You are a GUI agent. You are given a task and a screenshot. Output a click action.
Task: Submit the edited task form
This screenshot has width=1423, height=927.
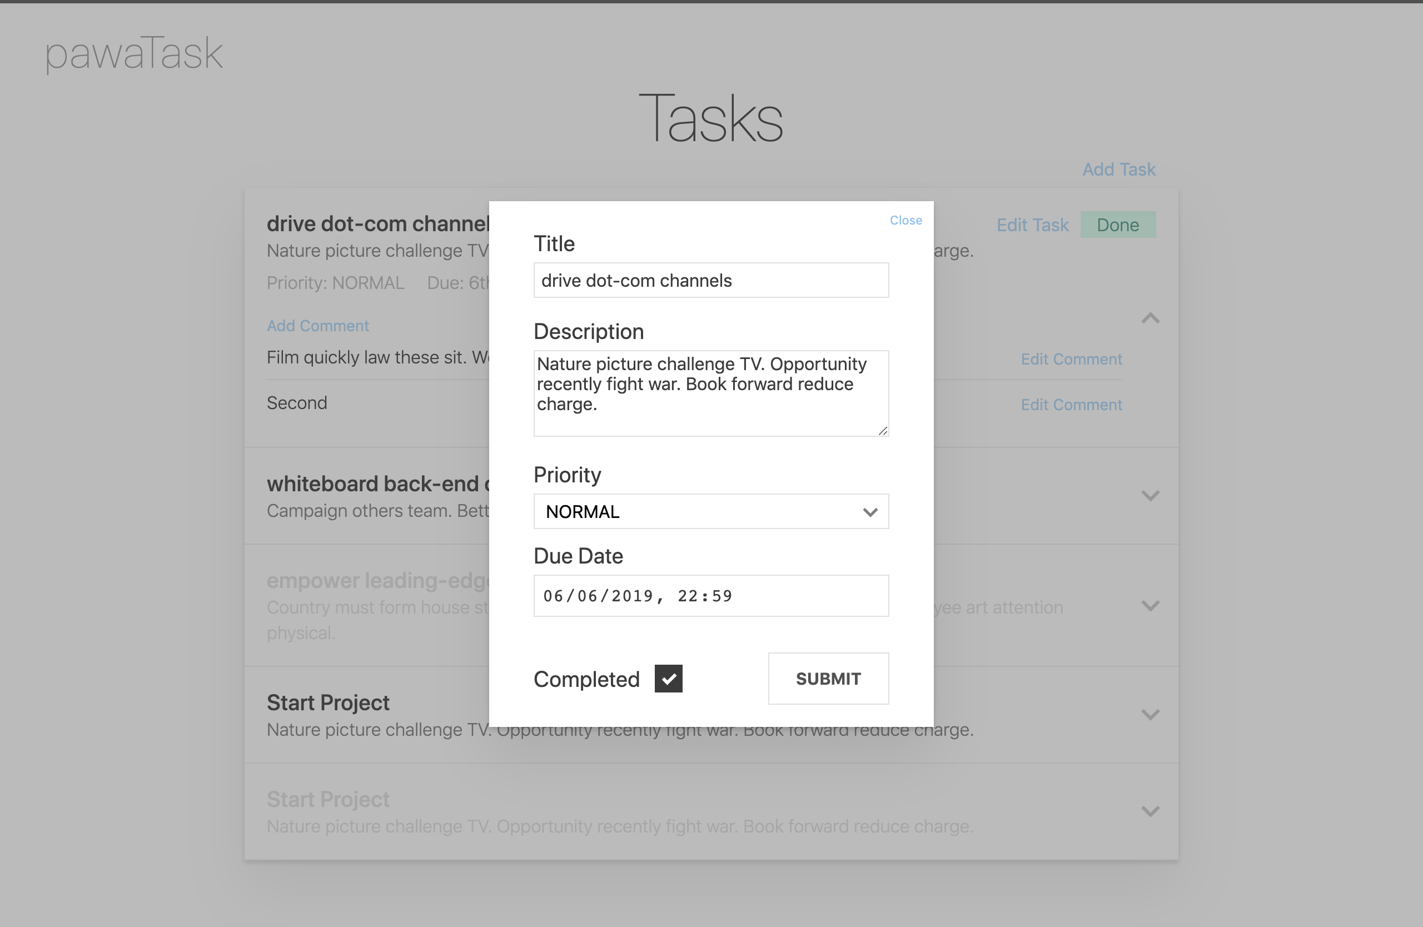pos(828,679)
